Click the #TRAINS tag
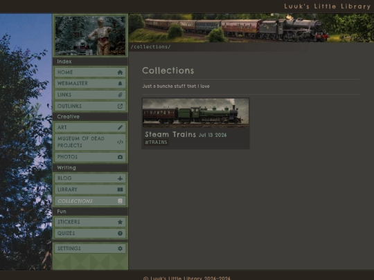This screenshot has height=280, width=374. (157, 142)
